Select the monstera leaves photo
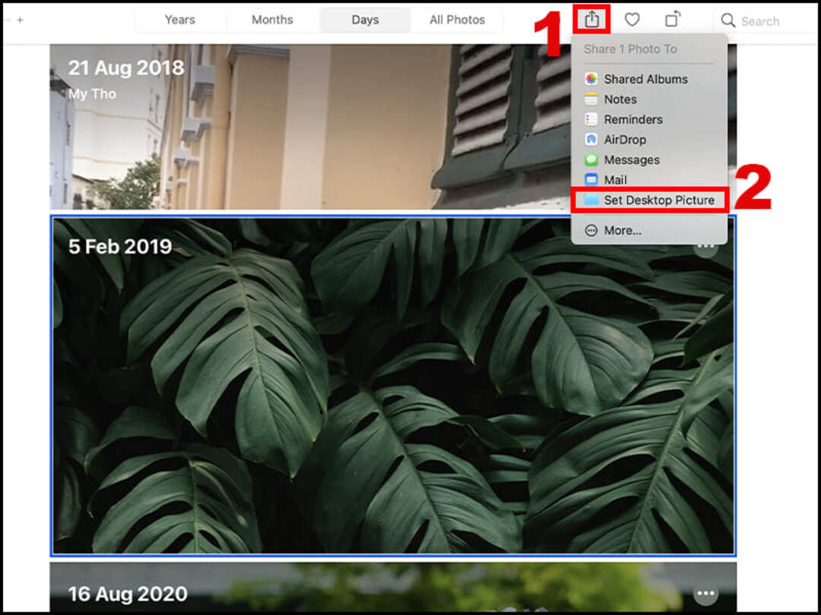821x615 pixels. (x=393, y=386)
